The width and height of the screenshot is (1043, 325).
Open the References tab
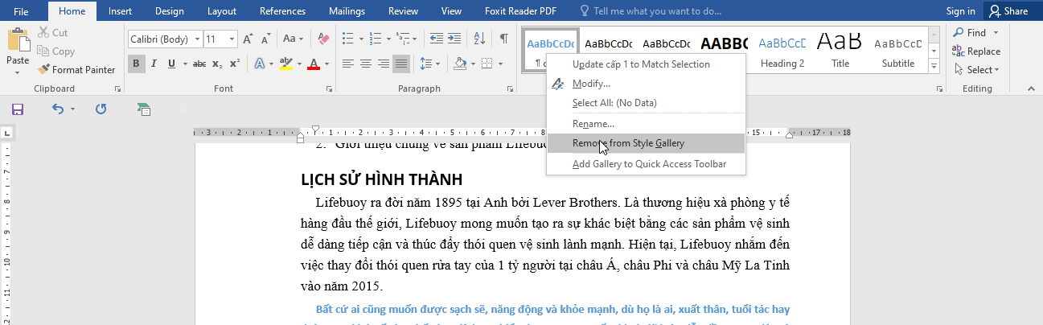click(x=282, y=11)
